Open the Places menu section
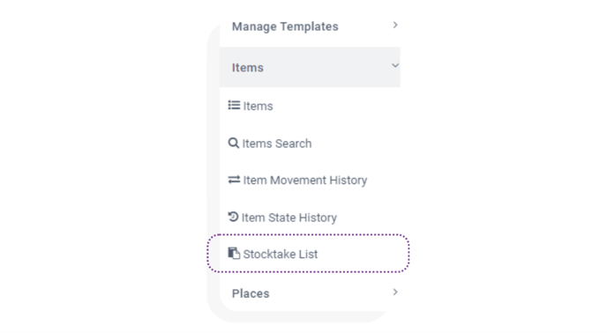 click(x=310, y=293)
